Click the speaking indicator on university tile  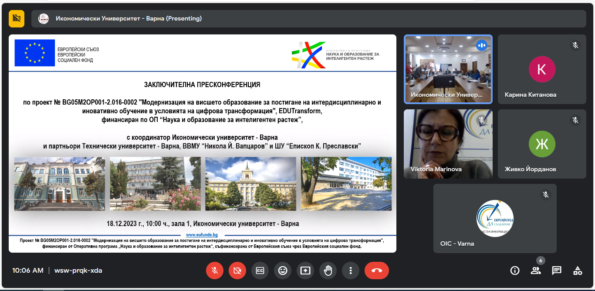pos(481,45)
